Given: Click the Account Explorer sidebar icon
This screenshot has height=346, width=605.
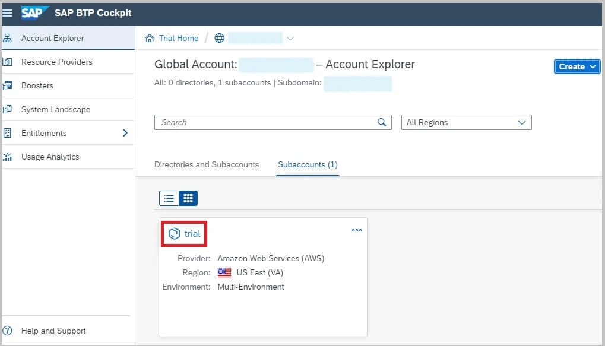Looking at the screenshot, I should [x=7, y=38].
